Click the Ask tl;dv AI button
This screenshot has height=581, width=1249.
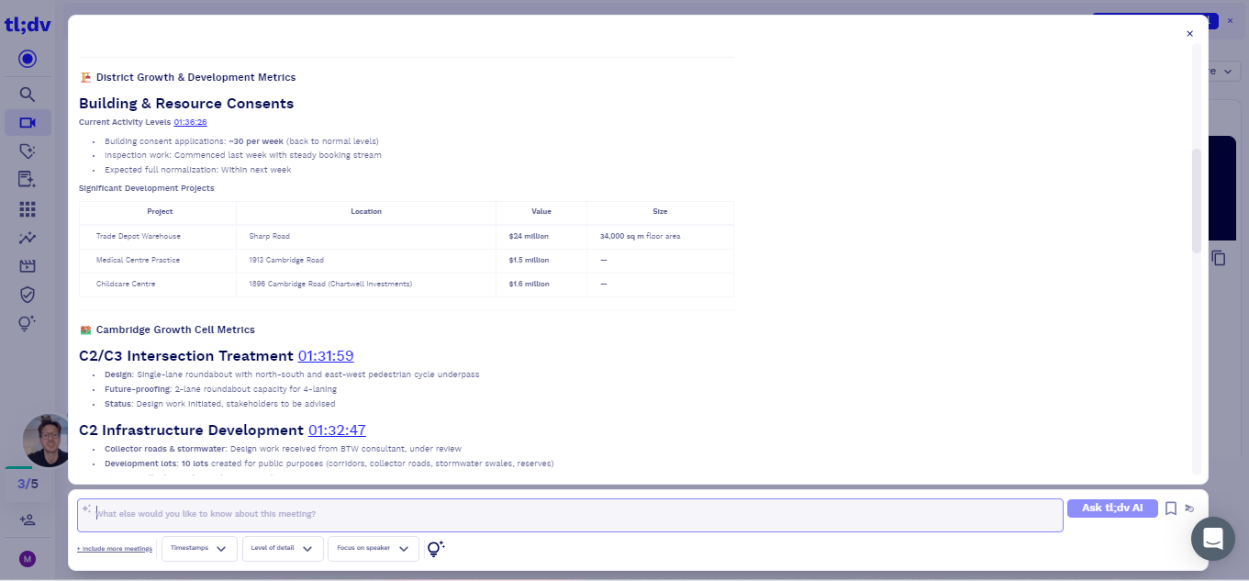pos(1112,508)
